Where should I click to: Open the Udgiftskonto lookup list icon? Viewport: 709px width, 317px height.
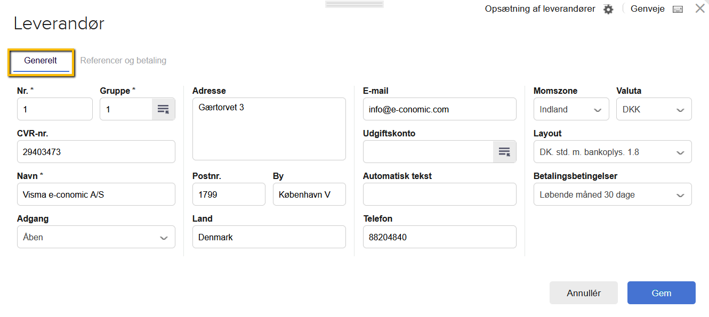click(504, 152)
